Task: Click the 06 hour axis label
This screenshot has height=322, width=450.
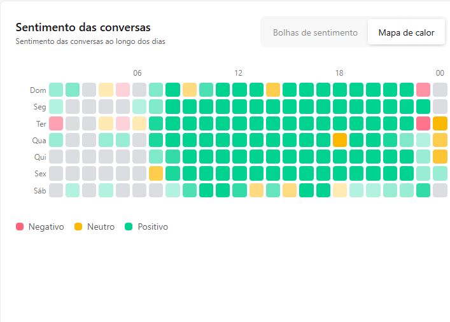Action: [x=137, y=73]
